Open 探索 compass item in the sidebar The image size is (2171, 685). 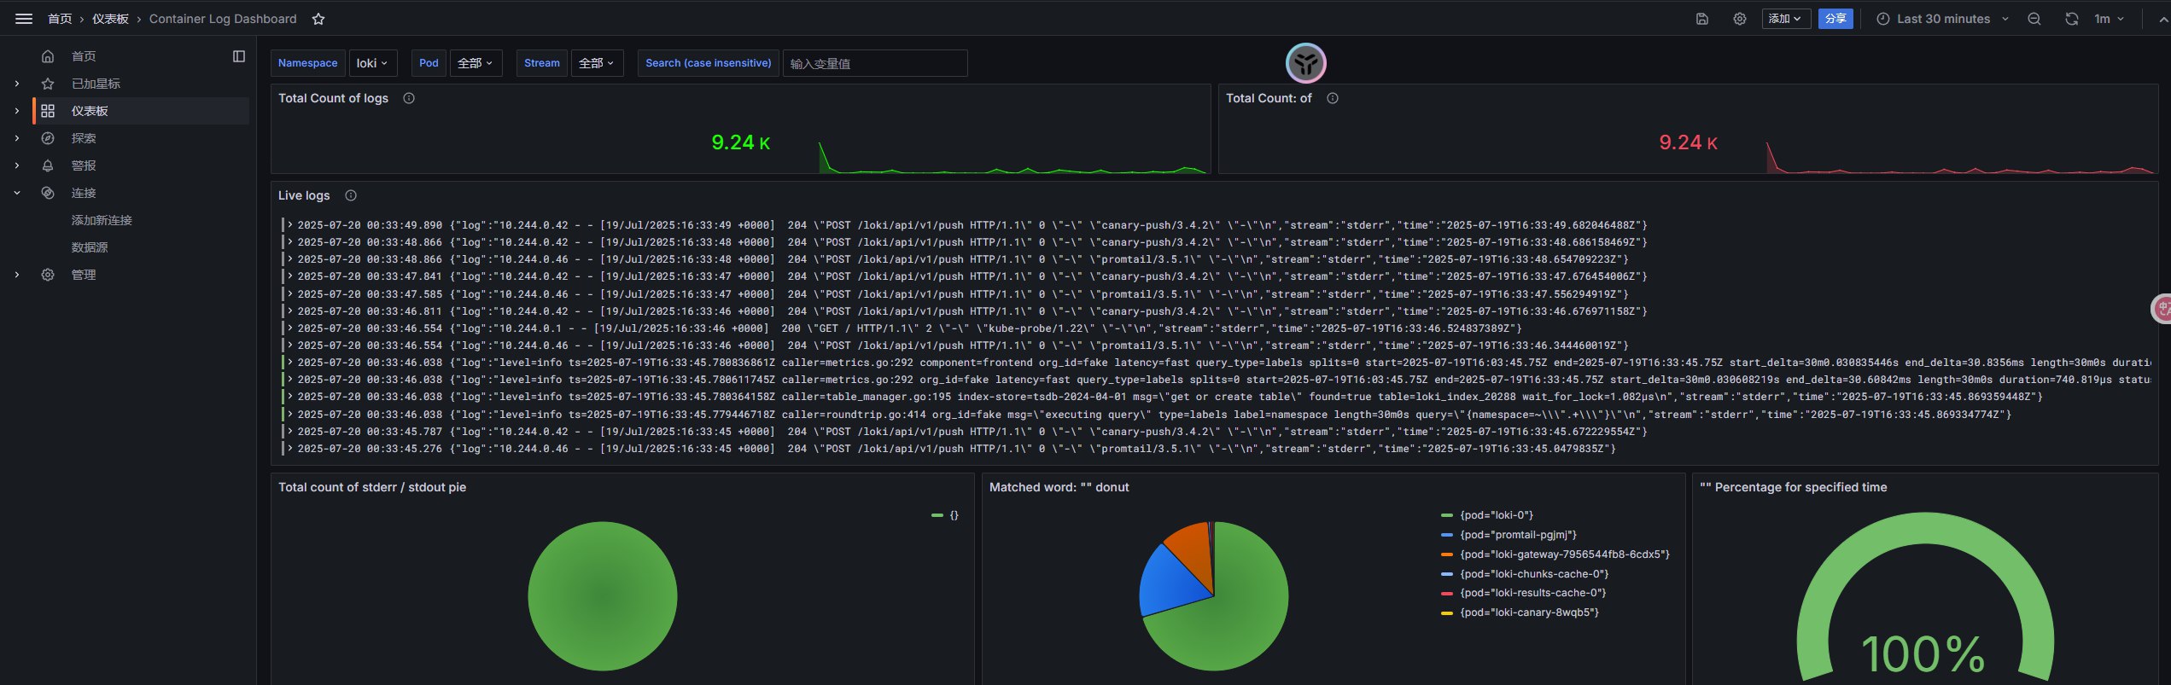(84, 138)
